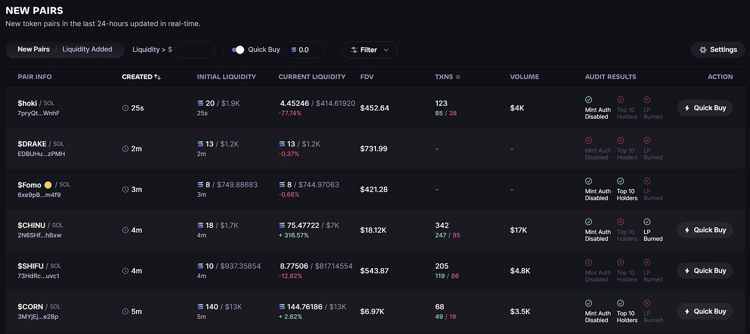Open the Filter dropdown
750x334 pixels.
pos(369,50)
